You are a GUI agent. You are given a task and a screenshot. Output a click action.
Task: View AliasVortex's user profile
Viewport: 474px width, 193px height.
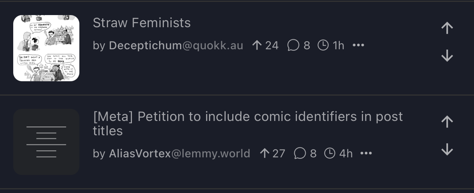point(140,154)
